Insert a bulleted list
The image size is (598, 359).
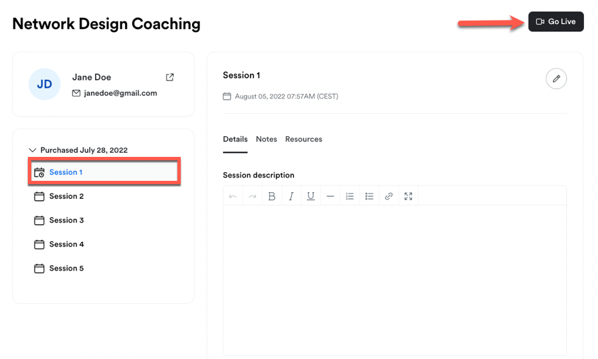[369, 196]
